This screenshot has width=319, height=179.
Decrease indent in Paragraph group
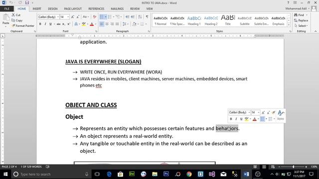coord(128,17)
